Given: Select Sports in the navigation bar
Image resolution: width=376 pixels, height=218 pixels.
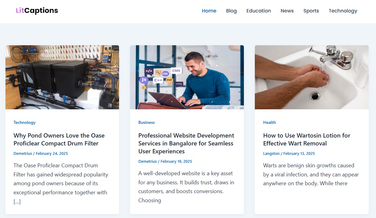Looking at the screenshot, I should click(x=311, y=11).
